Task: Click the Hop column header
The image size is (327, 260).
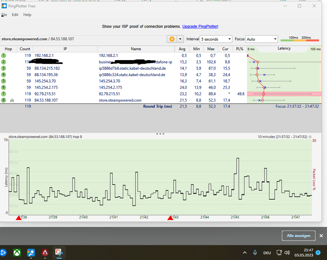Action: point(8,49)
